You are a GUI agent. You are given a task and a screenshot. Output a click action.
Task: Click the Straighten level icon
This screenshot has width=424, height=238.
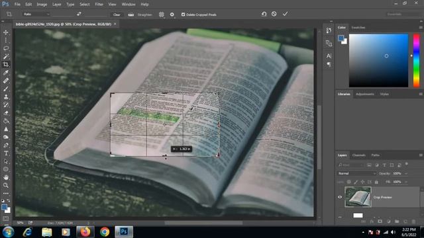point(131,15)
